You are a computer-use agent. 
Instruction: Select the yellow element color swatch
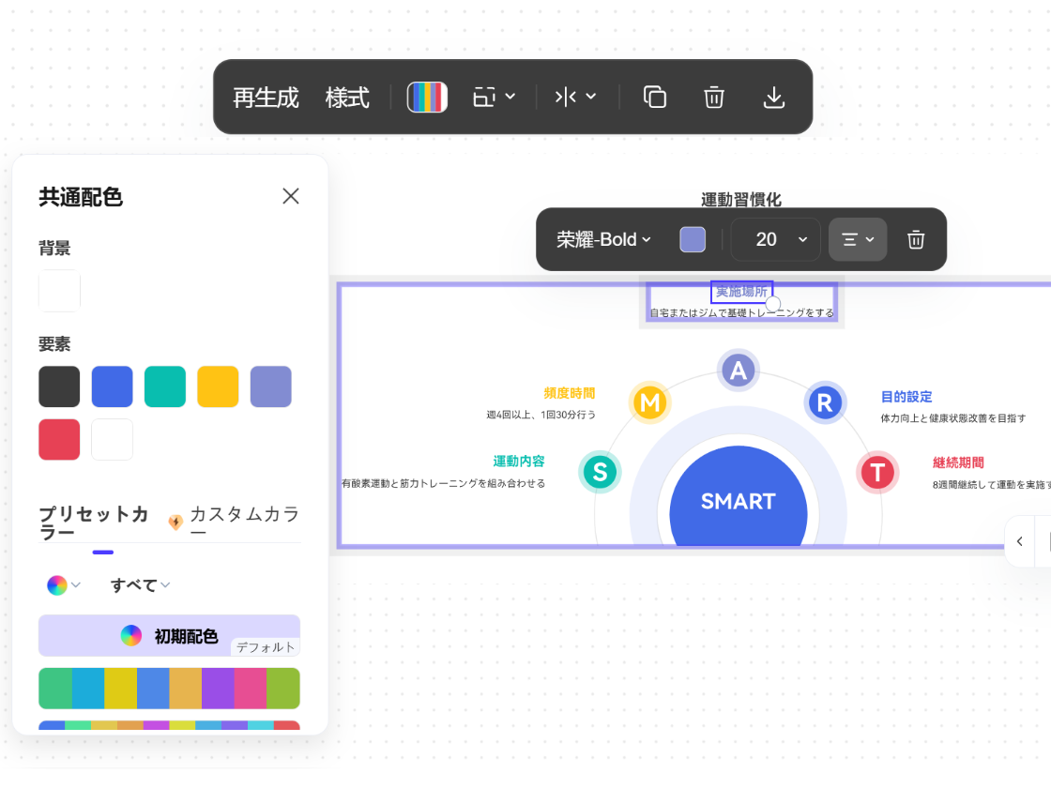point(218,386)
